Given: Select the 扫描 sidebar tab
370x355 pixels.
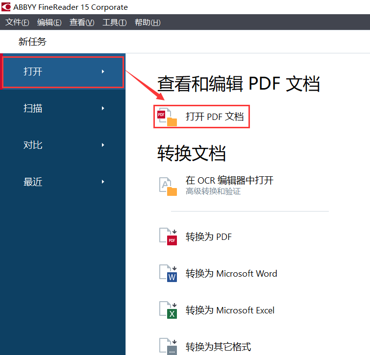Looking at the screenshot, I should click(63, 108).
